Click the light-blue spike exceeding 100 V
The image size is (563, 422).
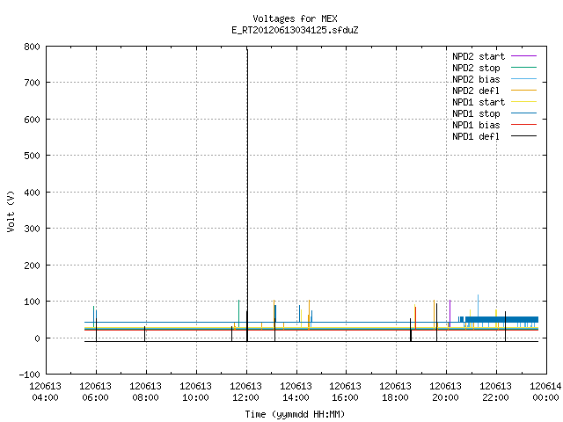pos(478,308)
